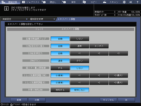Image resolution: width=141 pixels, height=106 pixels.
Task: Open help with question mark icon
Action: pyautogui.click(x=137, y=2)
